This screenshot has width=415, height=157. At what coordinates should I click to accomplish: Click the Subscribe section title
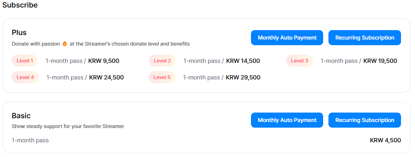tap(20, 5)
